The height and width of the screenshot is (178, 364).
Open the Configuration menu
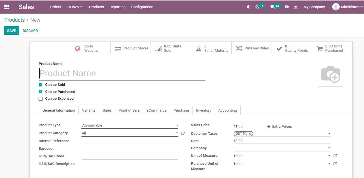[142, 7]
